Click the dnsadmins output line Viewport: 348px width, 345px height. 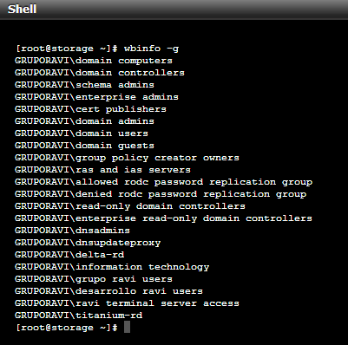pos(72,231)
